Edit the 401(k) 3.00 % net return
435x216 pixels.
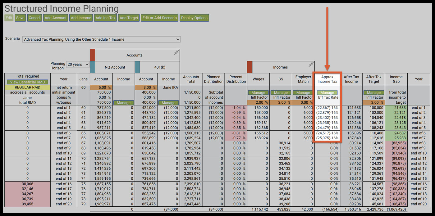(146, 88)
